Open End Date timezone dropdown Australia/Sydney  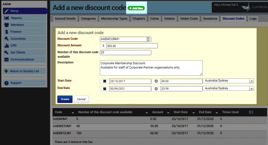(x=228, y=88)
